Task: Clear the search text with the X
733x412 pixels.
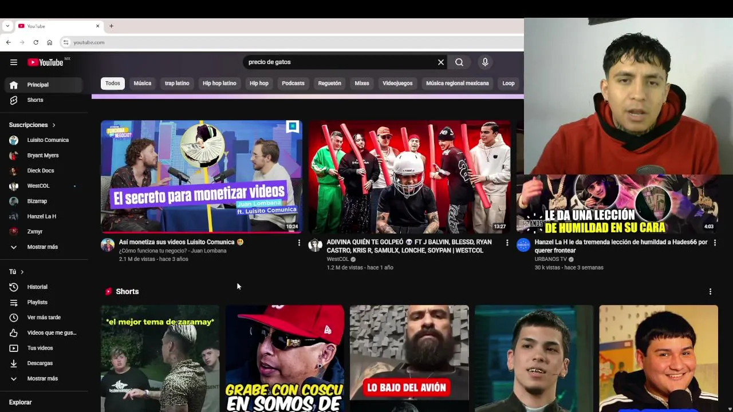Action: [x=441, y=62]
